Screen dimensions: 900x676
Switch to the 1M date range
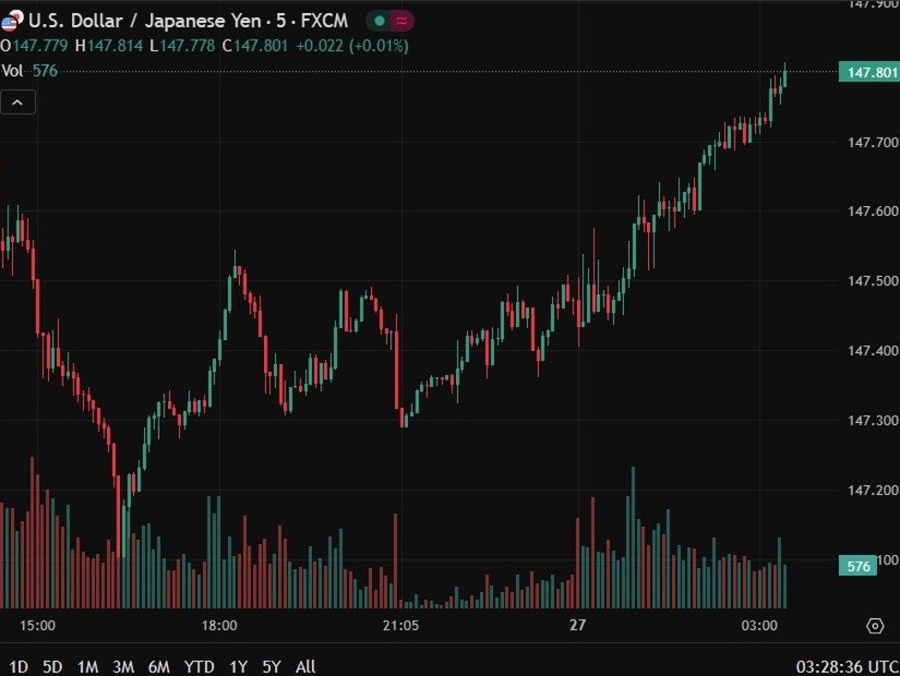[x=88, y=666]
